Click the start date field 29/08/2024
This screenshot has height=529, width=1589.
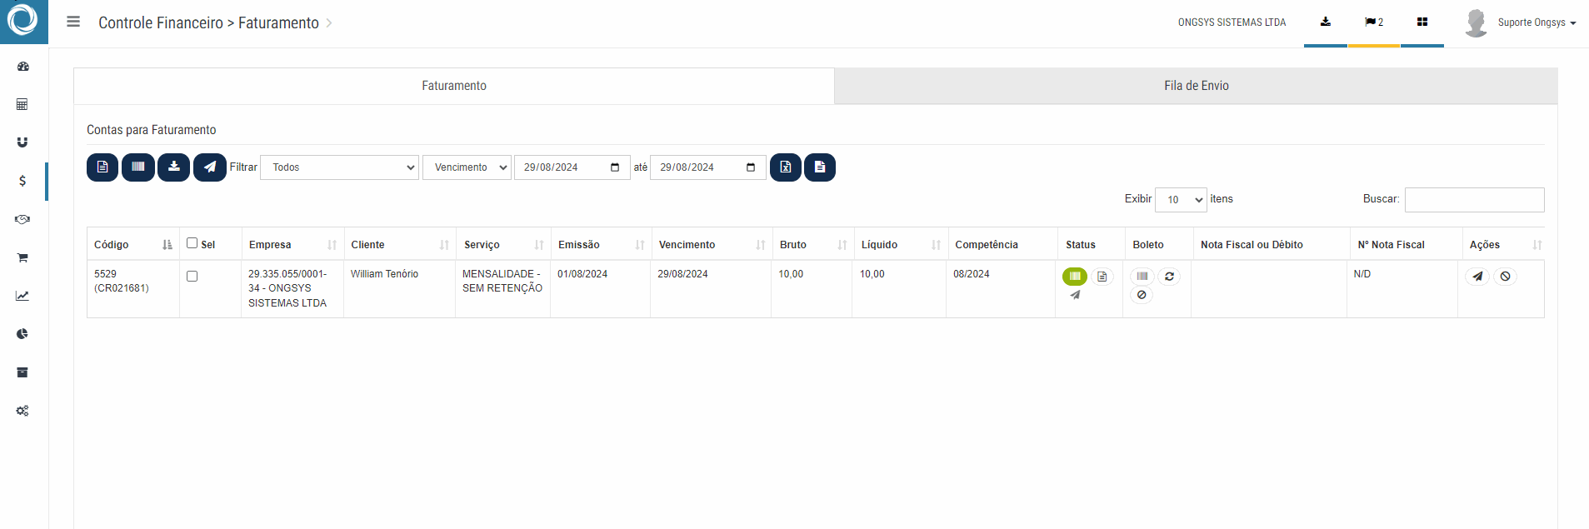[572, 167]
